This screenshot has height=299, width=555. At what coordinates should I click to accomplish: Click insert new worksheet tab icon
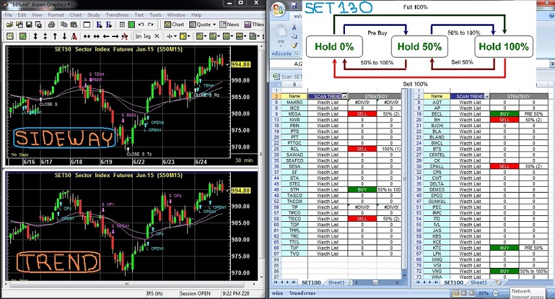click(x=499, y=283)
